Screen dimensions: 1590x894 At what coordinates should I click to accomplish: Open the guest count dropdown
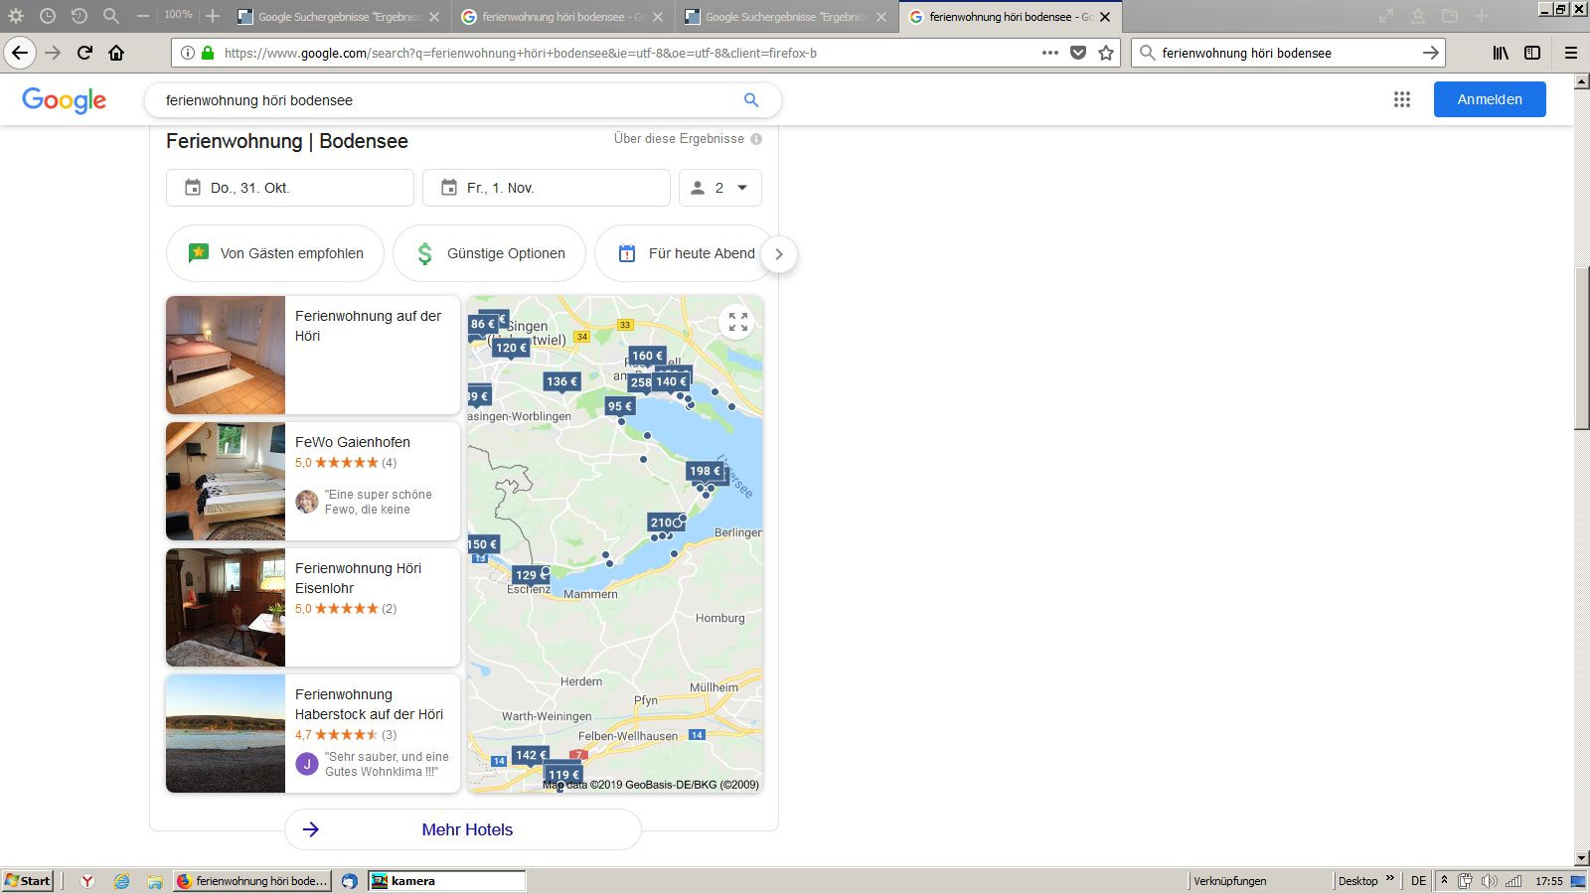(x=719, y=188)
